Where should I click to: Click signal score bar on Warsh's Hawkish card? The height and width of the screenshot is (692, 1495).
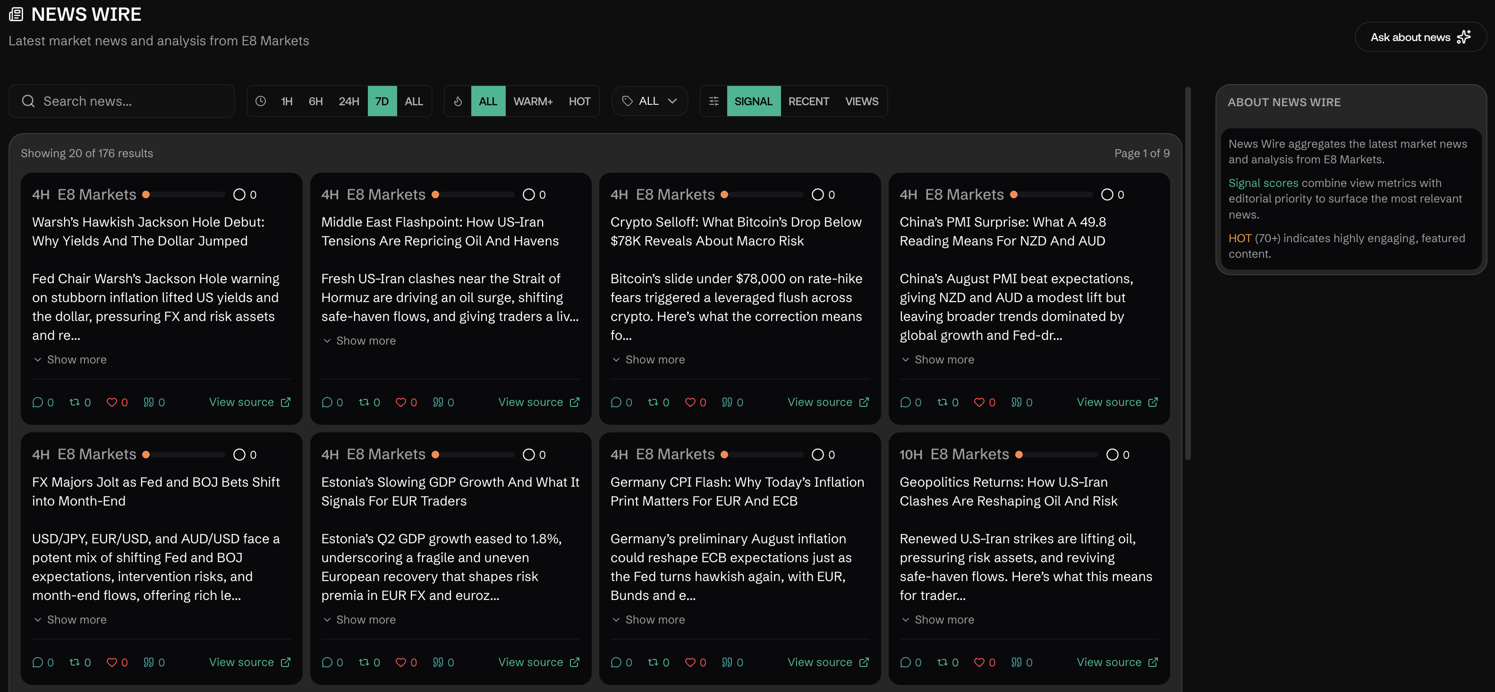(x=183, y=194)
